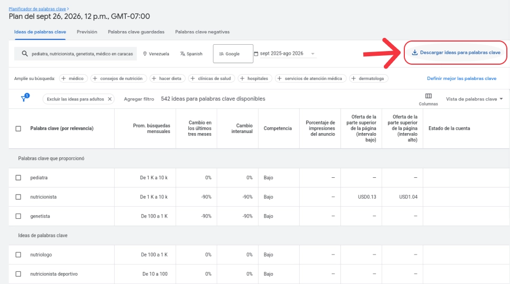Open the filter funnel icon with badge
510x284 pixels.
pos(24,98)
